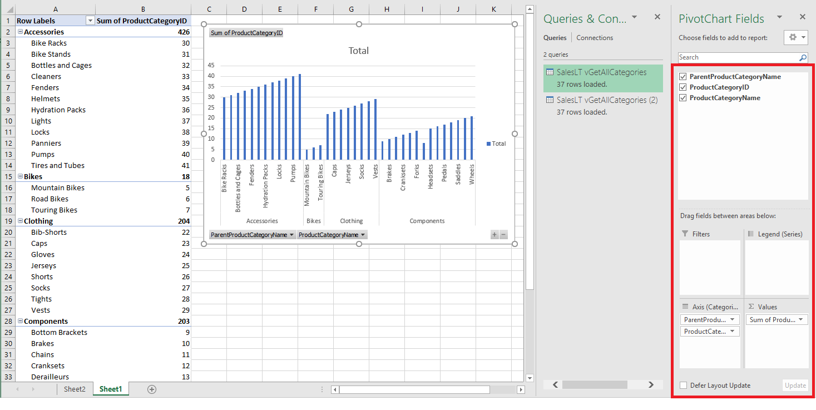Uncheck the ProductCategoryID field checkbox
816x410 pixels.
pyautogui.click(x=683, y=87)
